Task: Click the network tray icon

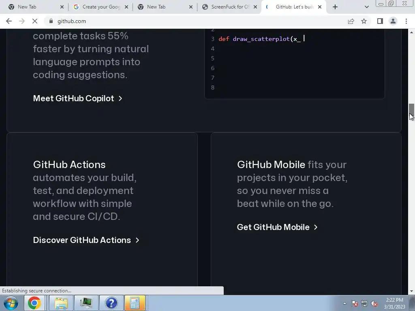Action: [x=364, y=303]
